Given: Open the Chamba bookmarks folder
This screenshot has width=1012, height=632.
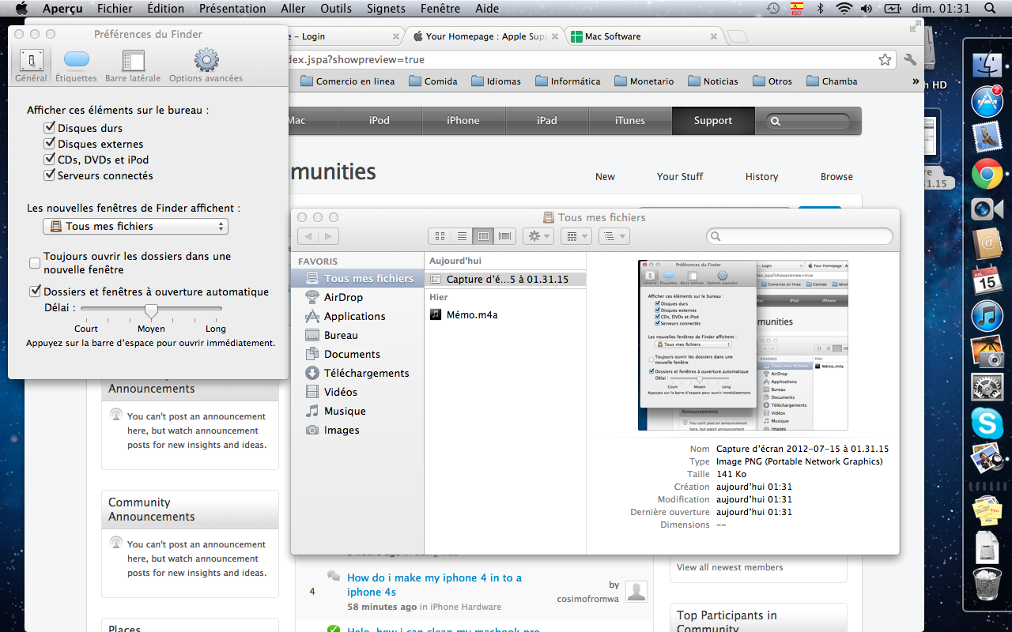Looking at the screenshot, I should (x=831, y=81).
